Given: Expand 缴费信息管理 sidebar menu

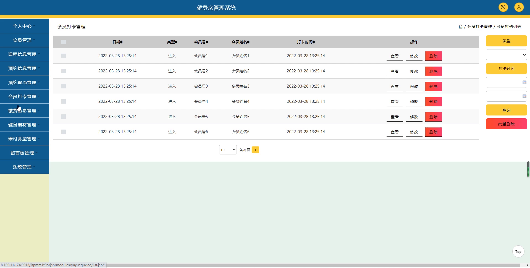Looking at the screenshot, I should [x=24, y=111].
